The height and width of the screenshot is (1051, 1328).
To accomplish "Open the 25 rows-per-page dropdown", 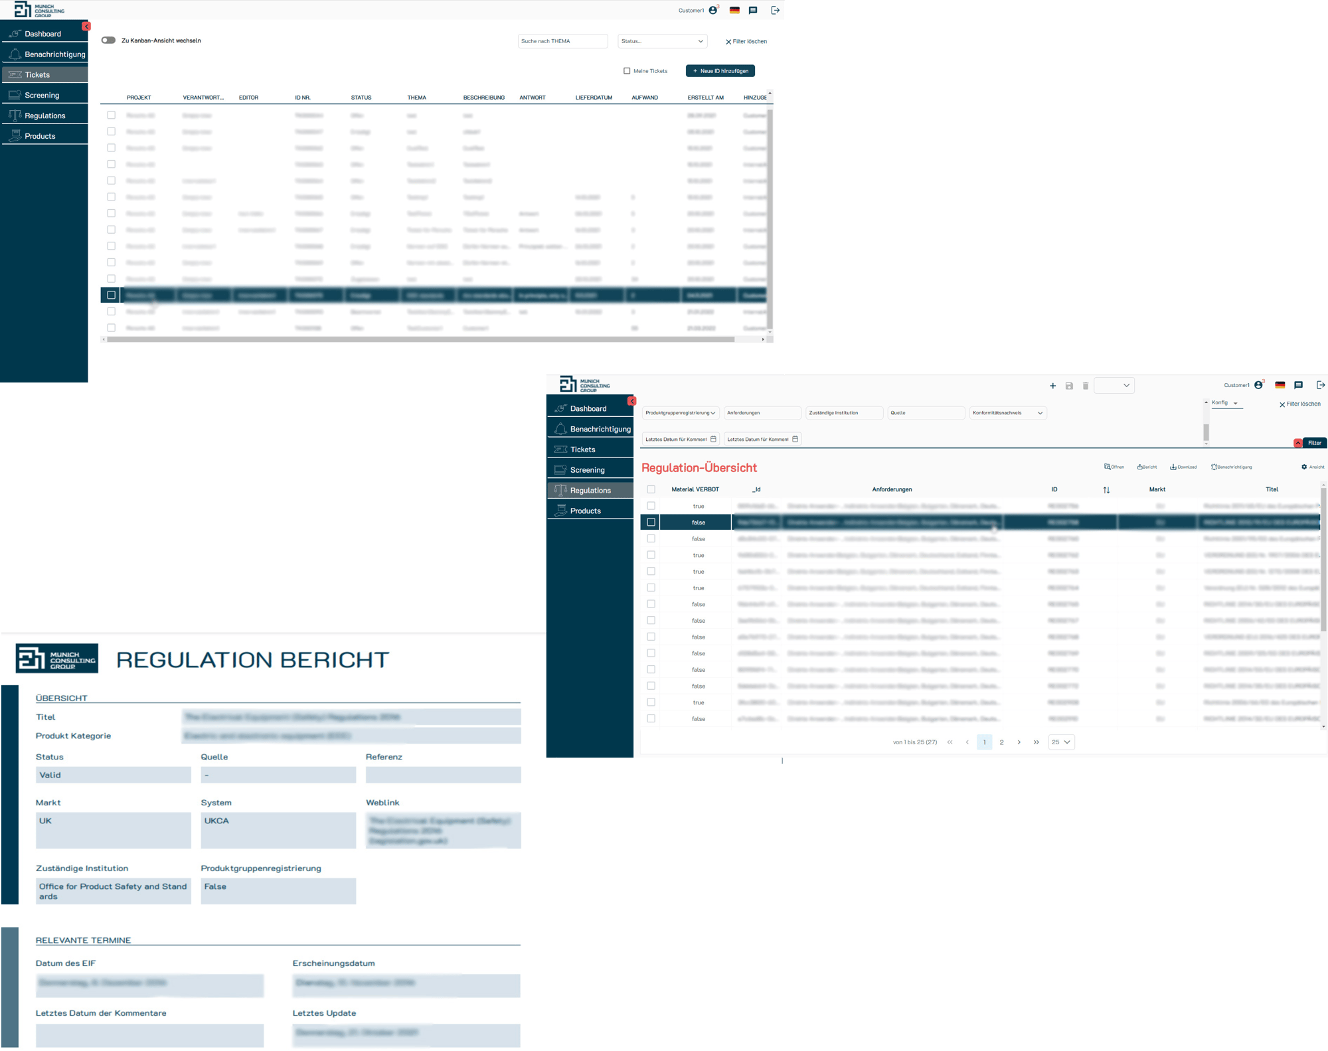I will click(1061, 742).
